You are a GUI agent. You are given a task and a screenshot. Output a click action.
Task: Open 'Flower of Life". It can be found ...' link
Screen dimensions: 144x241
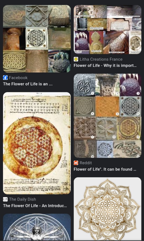pos(105,169)
